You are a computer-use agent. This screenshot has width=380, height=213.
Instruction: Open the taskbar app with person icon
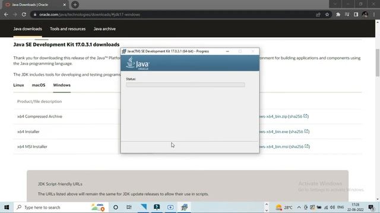point(157,207)
